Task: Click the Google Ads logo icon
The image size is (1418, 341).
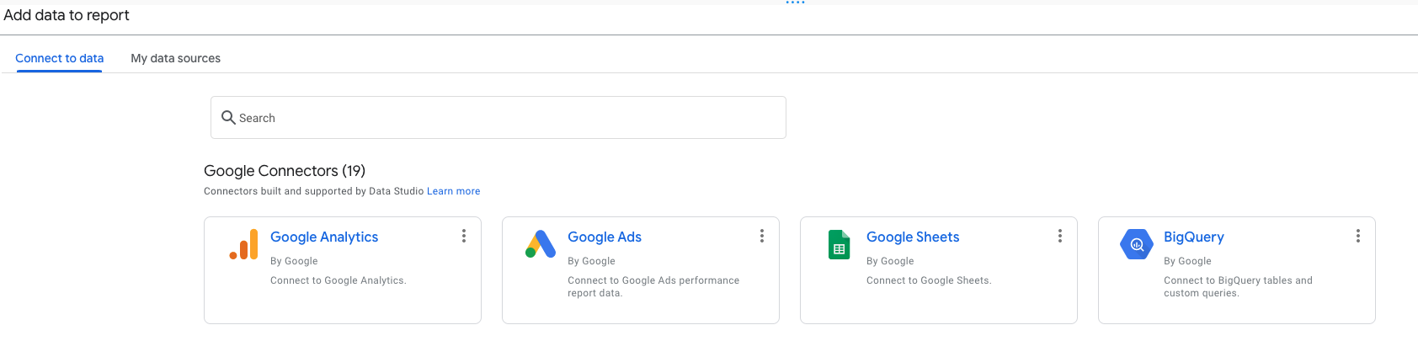Action: [x=541, y=244]
